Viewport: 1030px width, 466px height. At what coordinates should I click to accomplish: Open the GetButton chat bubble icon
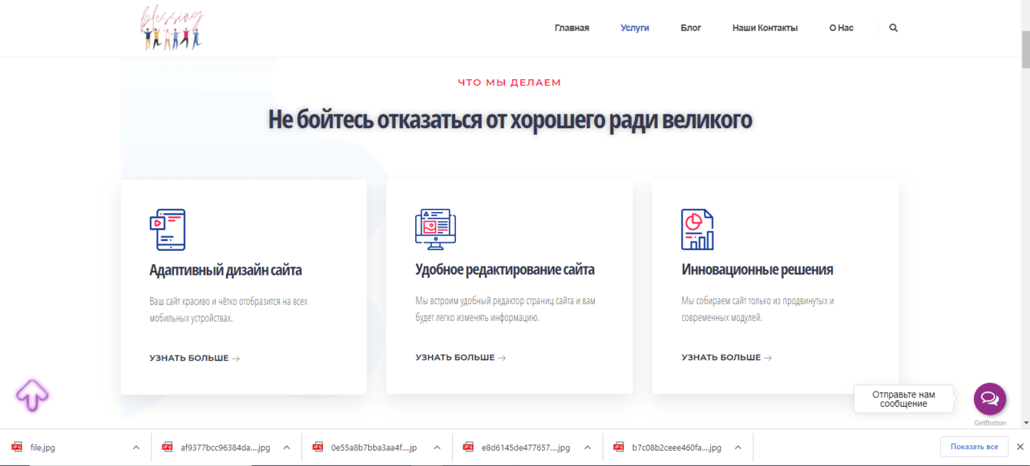click(x=990, y=399)
